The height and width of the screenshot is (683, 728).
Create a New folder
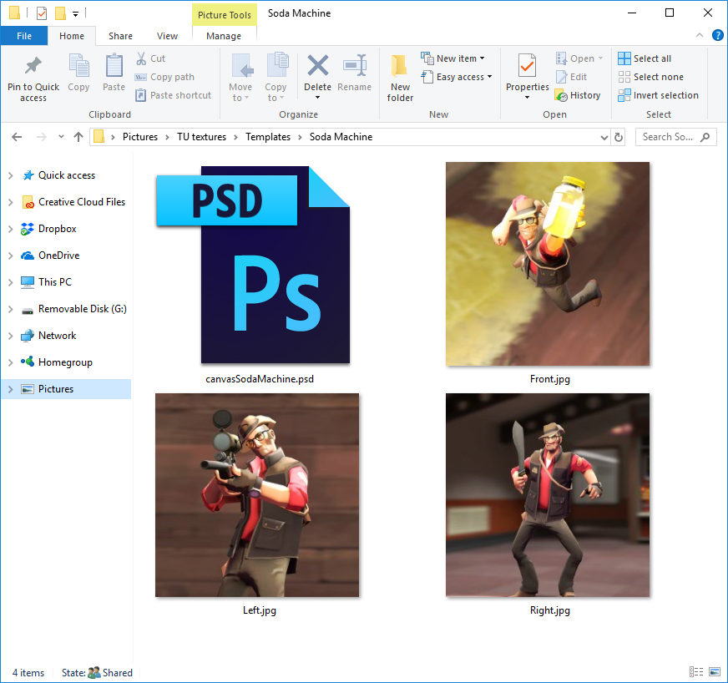(400, 78)
